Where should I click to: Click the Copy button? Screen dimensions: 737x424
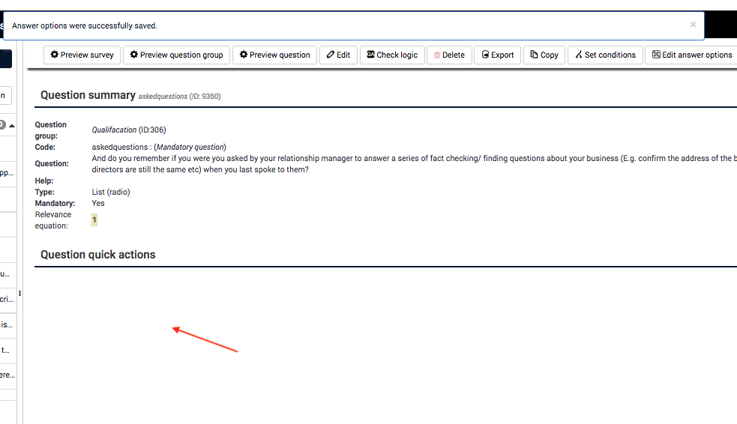coord(544,55)
